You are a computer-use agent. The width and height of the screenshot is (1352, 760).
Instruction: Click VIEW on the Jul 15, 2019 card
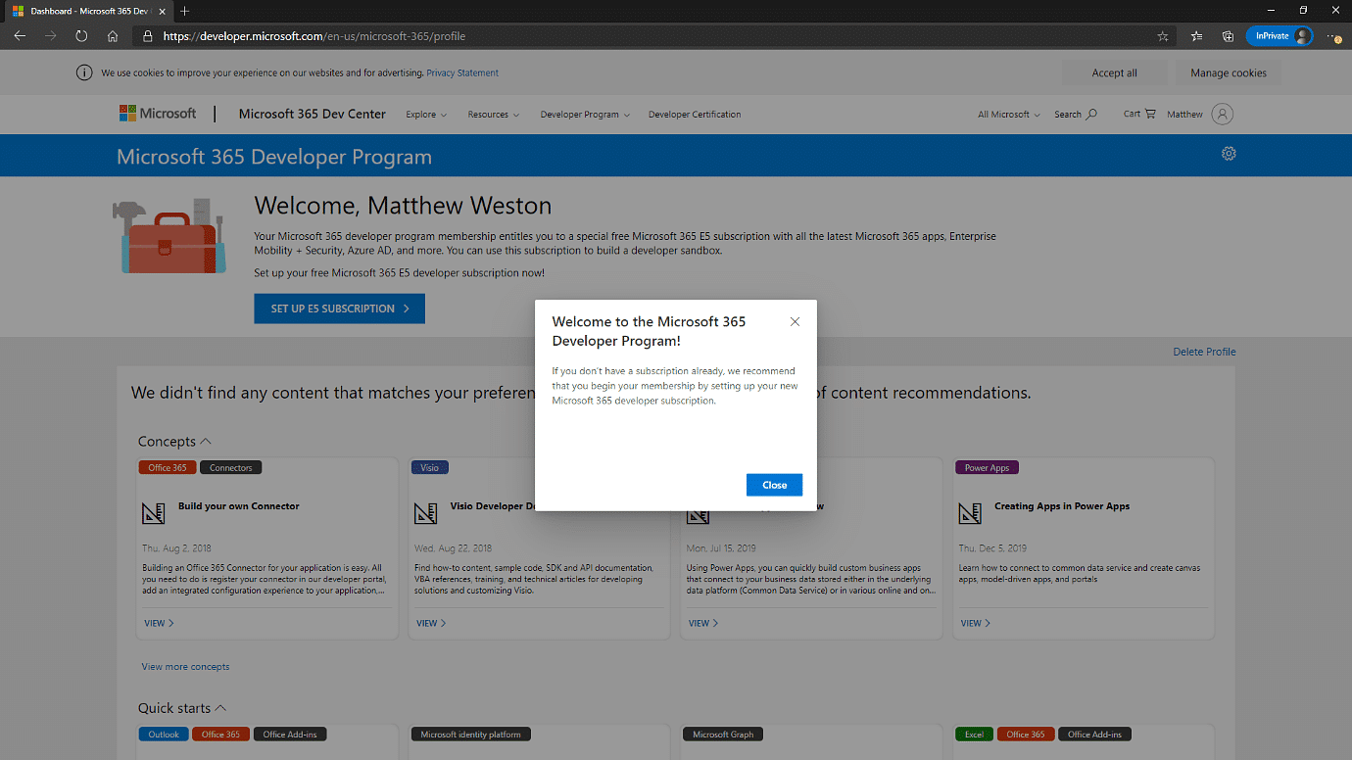pyautogui.click(x=702, y=623)
